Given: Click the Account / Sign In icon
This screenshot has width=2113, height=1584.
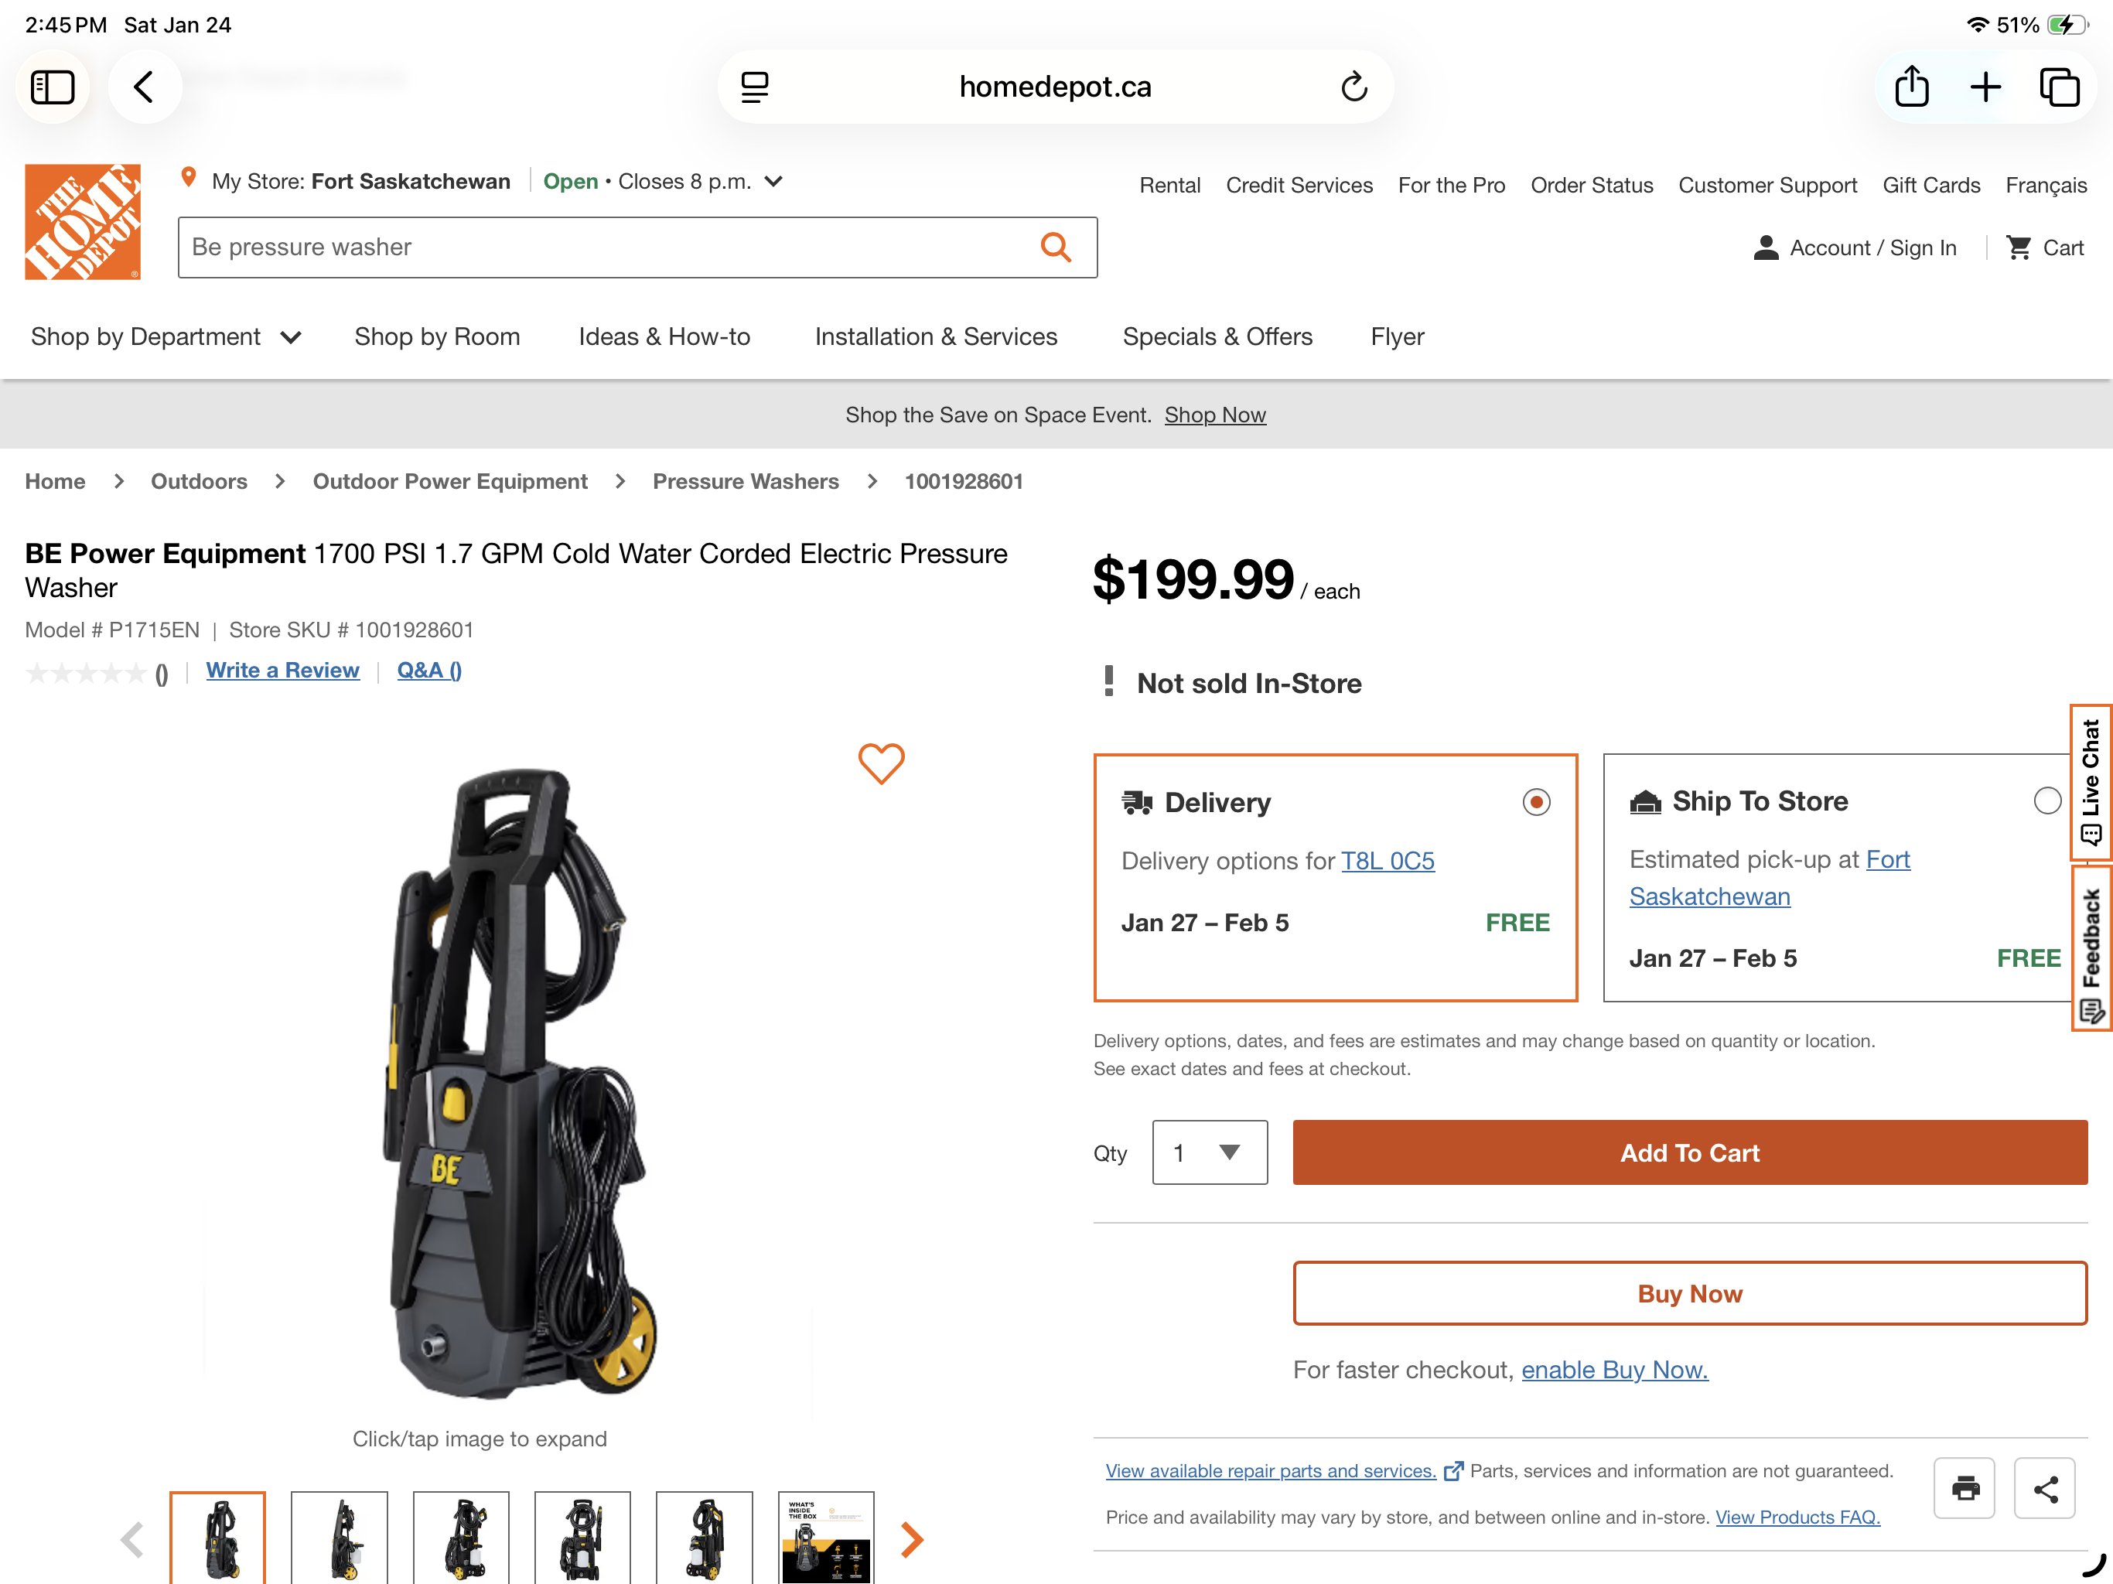Looking at the screenshot, I should tap(1767, 247).
